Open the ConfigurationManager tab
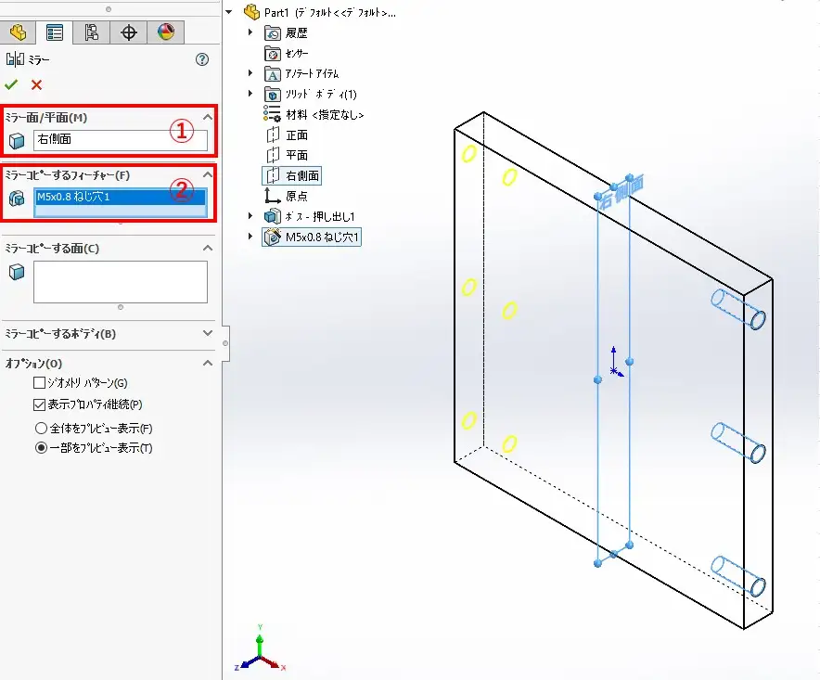This screenshot has height=680, width=820. (92, 32)
